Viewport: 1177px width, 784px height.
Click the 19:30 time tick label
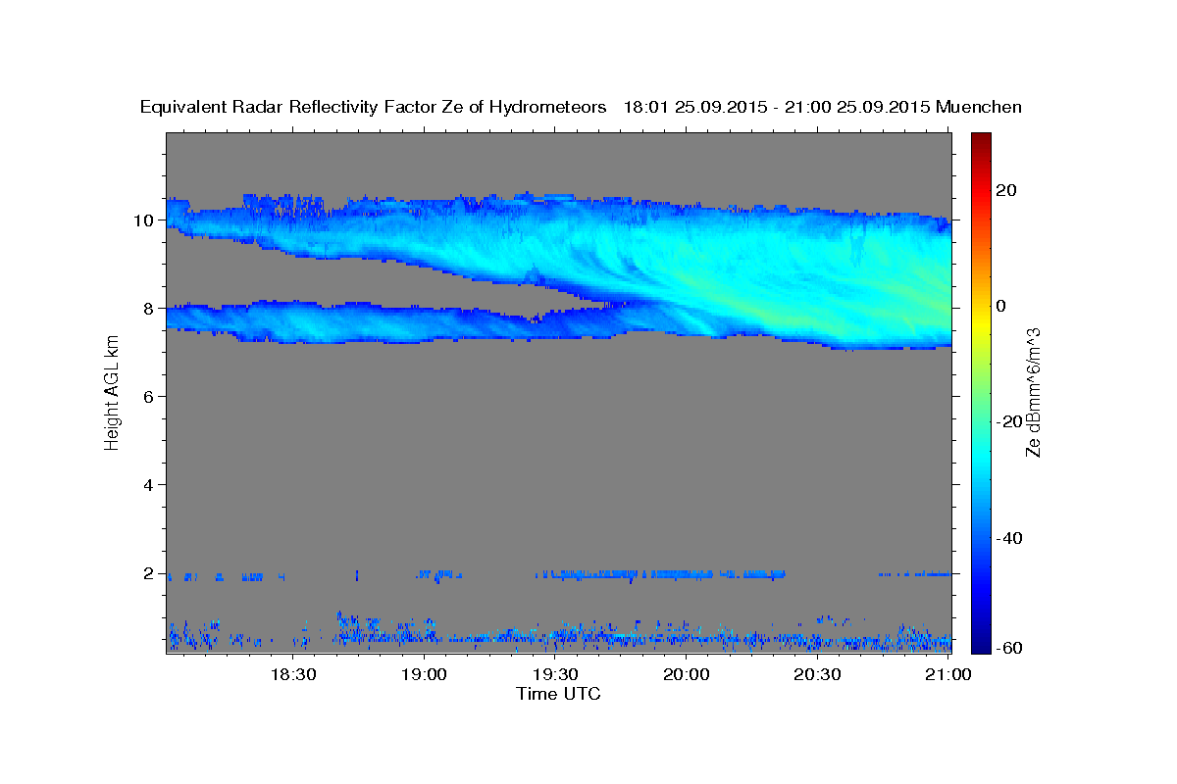click(554, 674)
